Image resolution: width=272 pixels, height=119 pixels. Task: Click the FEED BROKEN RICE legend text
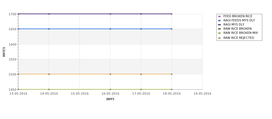[238, 16]
